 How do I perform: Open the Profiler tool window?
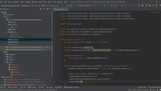pos(58,87)
